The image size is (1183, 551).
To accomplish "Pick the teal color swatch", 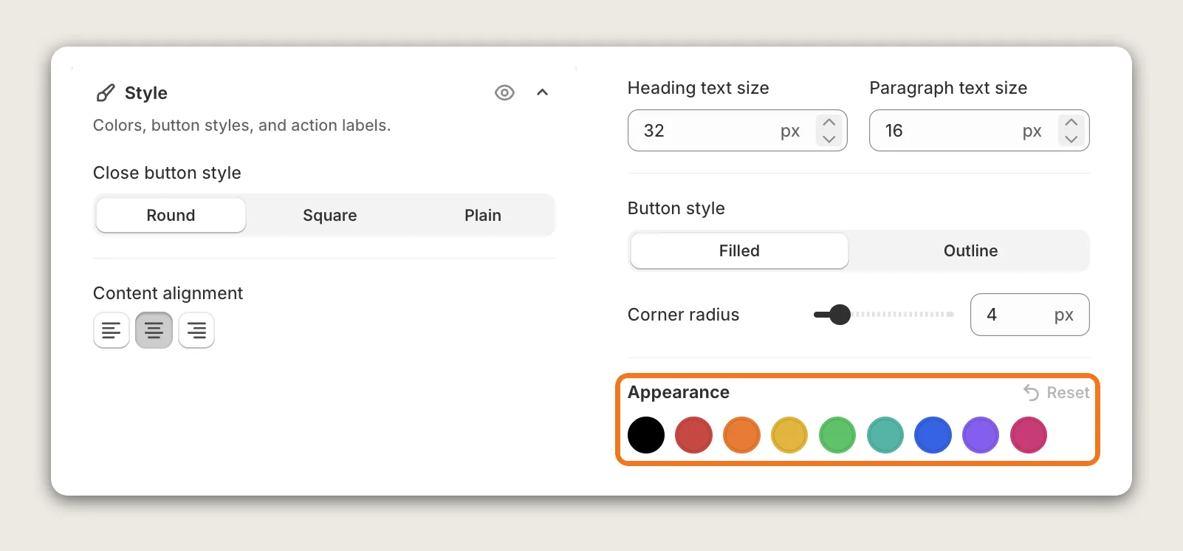I will 885,435.
